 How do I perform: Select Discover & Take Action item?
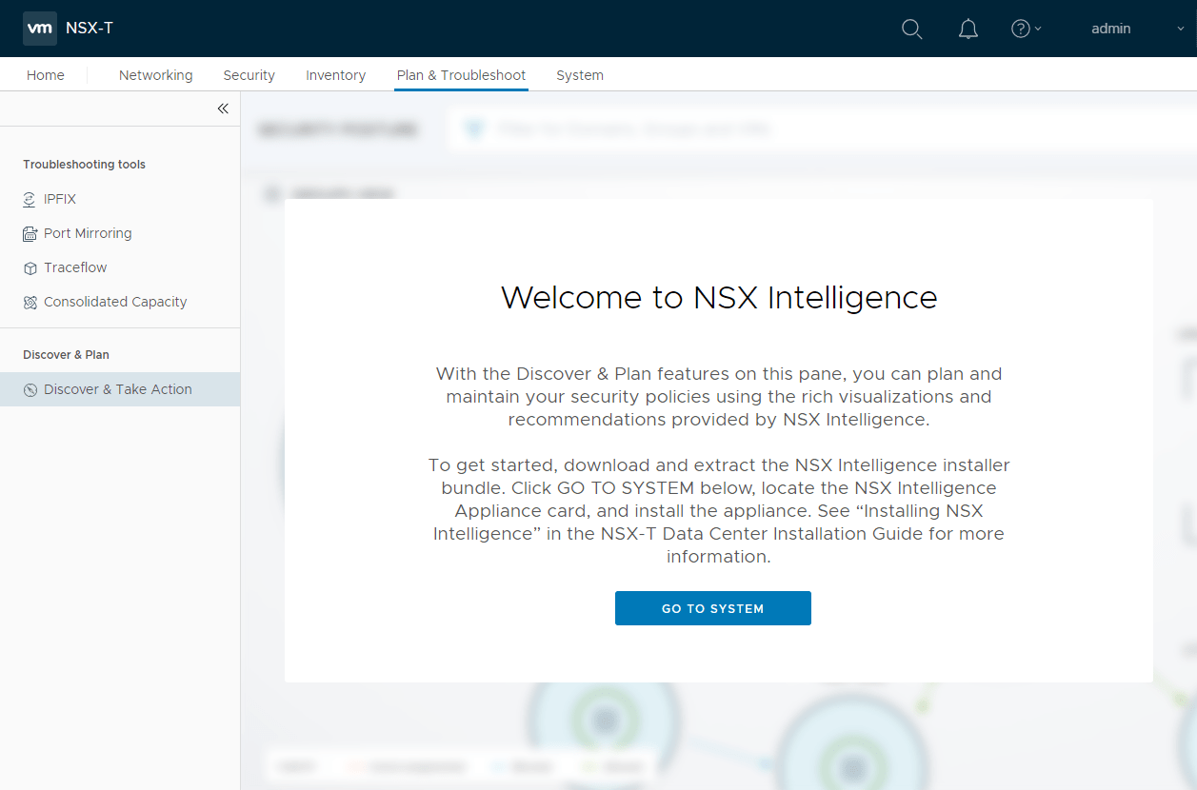tap(120, 389)
